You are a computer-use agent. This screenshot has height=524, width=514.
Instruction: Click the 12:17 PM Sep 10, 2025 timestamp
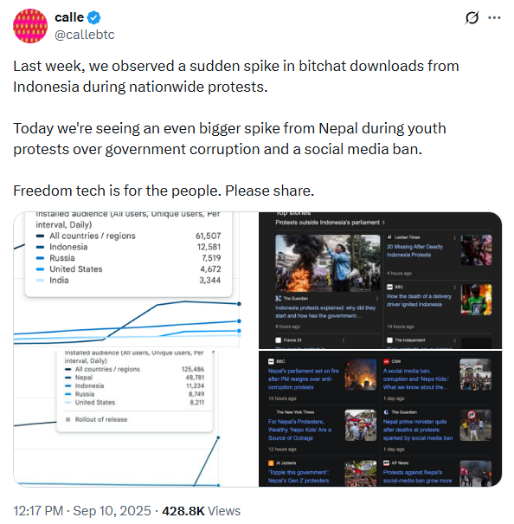[x=82, y=511]
